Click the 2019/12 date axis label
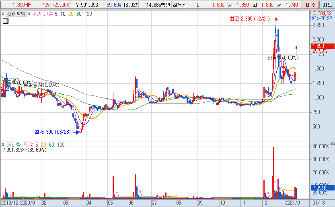Screen dimensions: 335x207 (x=10, y=203)
